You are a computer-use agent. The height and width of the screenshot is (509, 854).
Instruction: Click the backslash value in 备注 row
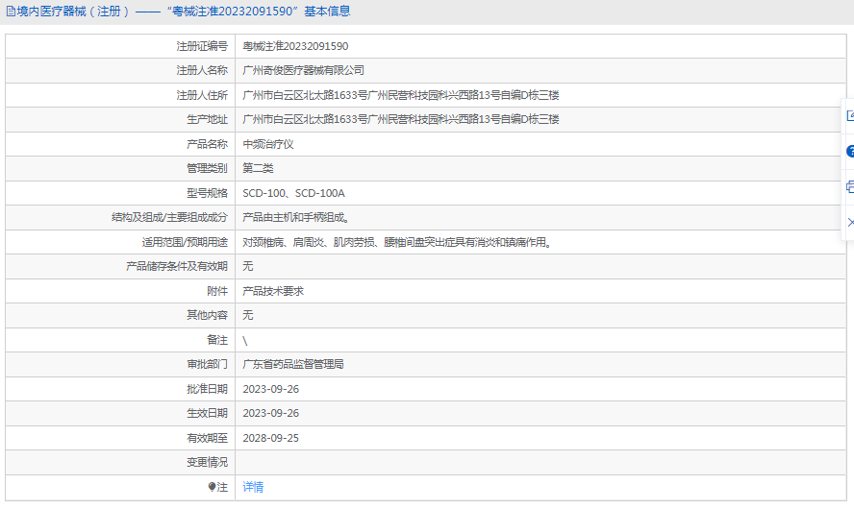[x=245, y=340]
